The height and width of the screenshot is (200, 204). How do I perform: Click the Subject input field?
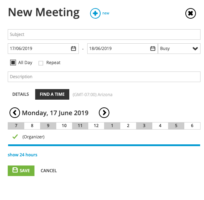pos(104,35)
